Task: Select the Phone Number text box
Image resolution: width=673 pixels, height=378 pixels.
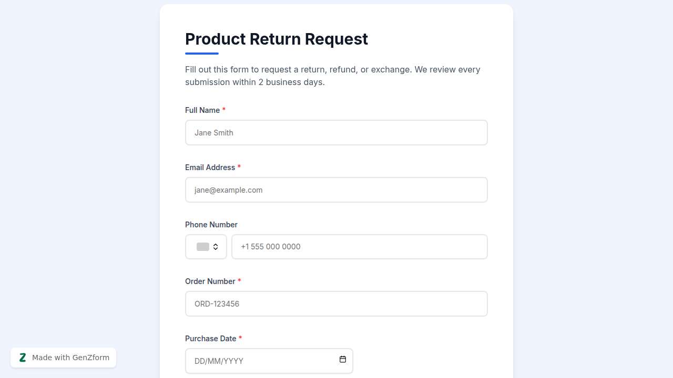Action: (x=360, y=247)
